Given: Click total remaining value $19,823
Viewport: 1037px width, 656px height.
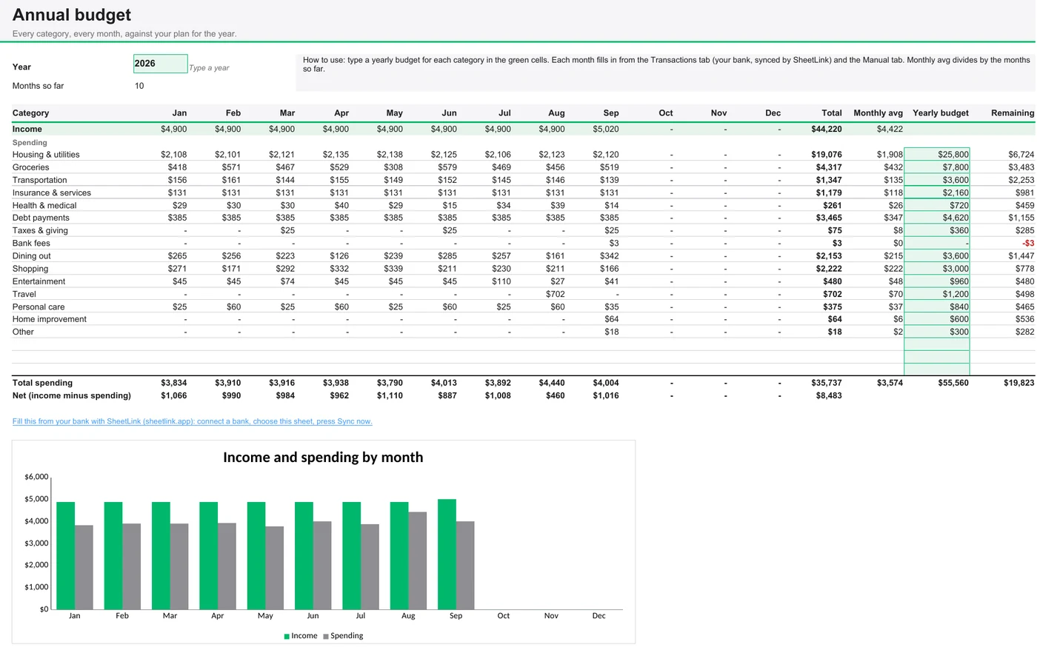Looking at the screenshot, I should [x=1018, y=383].
